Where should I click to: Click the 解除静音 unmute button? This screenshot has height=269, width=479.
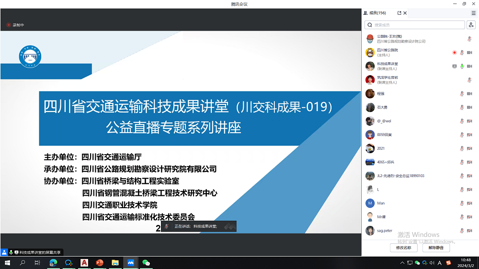click(436, 247)
